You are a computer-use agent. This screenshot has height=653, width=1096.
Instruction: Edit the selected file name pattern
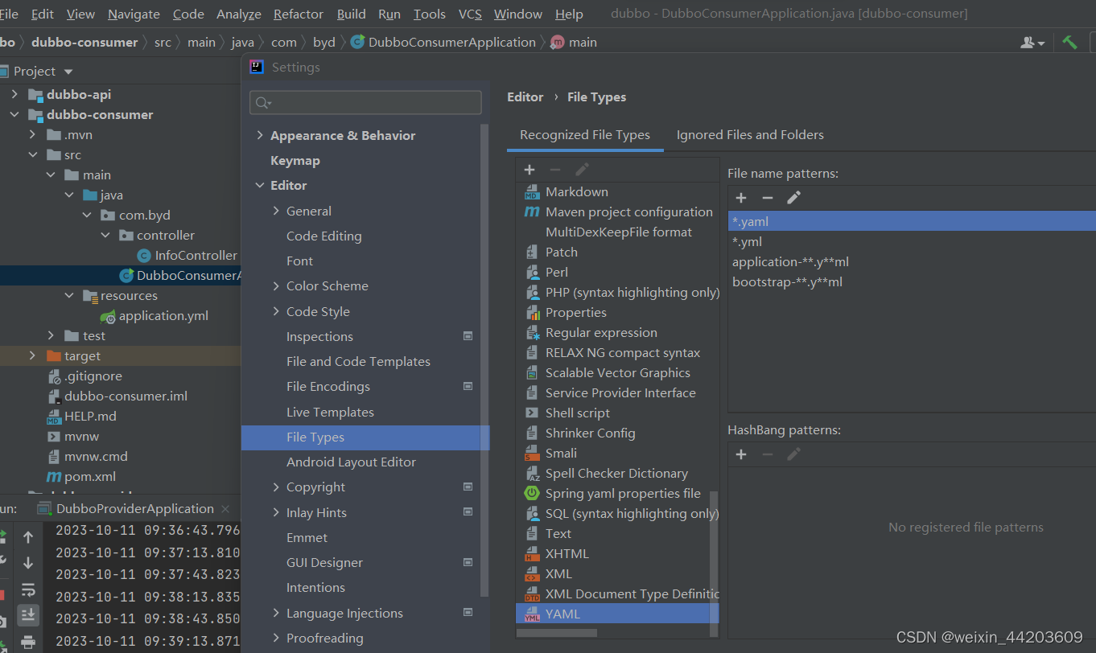click(793, 198)
